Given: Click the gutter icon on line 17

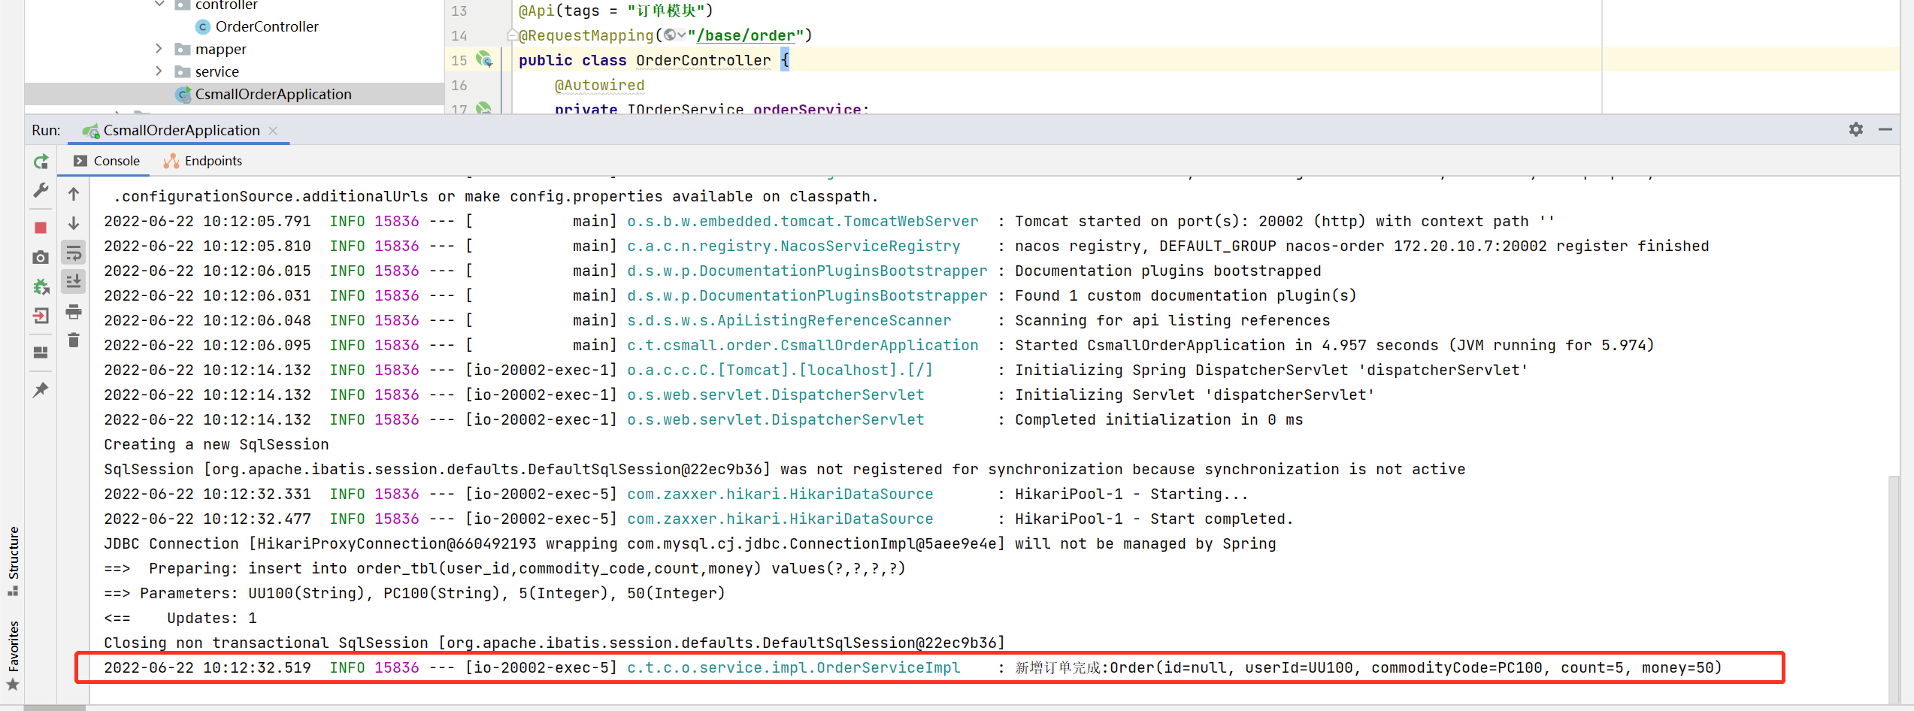Looking at the screenshot, I should (x=484, y=108).
